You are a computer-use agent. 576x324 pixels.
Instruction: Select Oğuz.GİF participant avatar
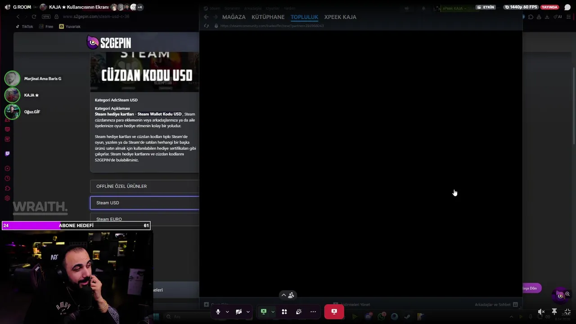12,112
